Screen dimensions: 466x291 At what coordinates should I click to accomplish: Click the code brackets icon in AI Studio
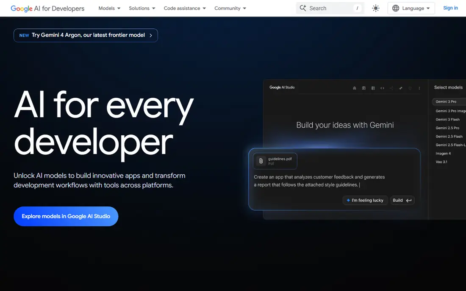coord(382,88)
